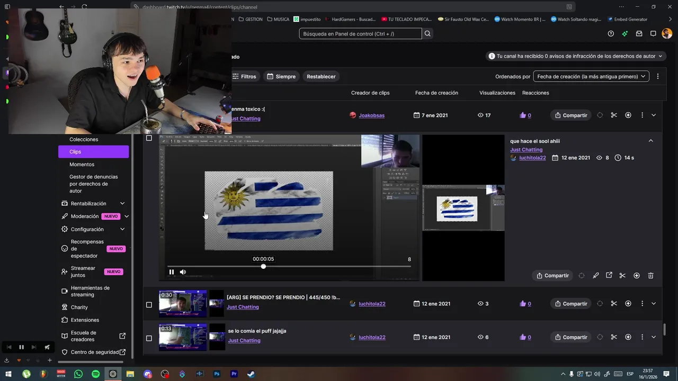The image size is (678, 381).
Task: Tick checkbox for the expanded clip
Action: click(149, 138)
